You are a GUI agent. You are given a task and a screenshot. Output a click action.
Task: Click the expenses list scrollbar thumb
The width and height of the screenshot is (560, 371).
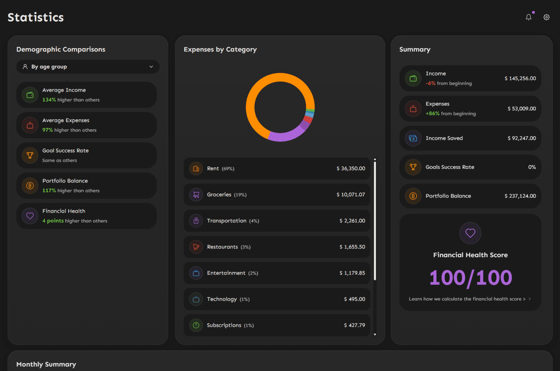[375, 221]
